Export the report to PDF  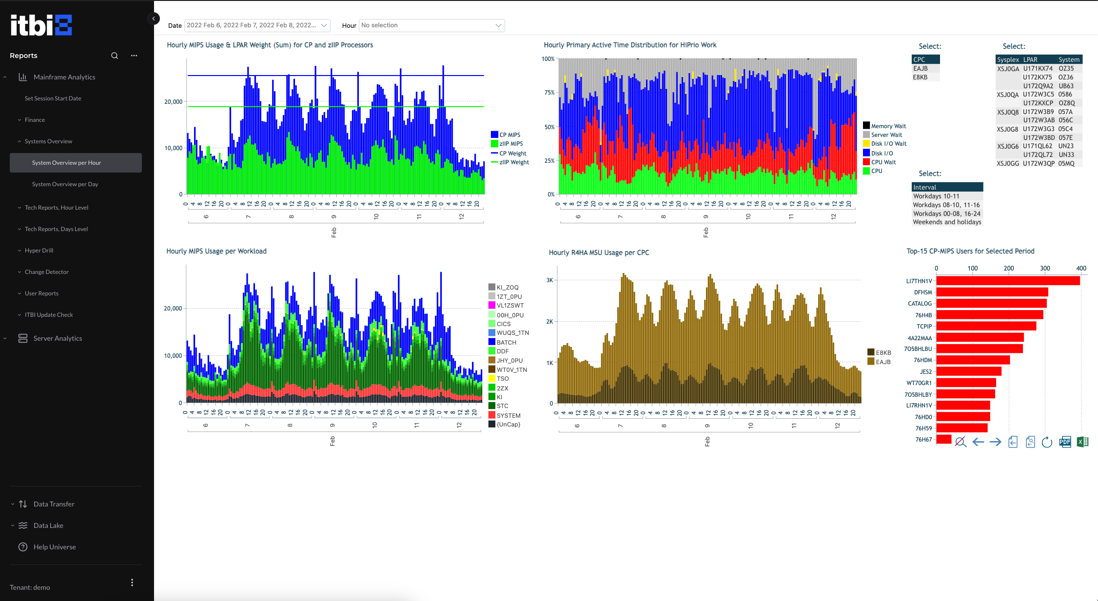click(1065, 442)
